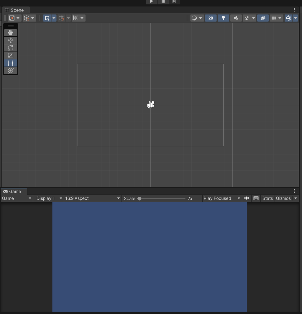The height and width of the screenshot is (314, 302).
Task: Select the Hand view tool
Action: (x=11, y=33)
